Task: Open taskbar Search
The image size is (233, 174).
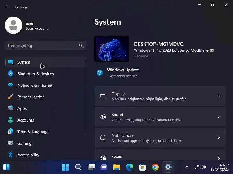Action: point(78,167)
